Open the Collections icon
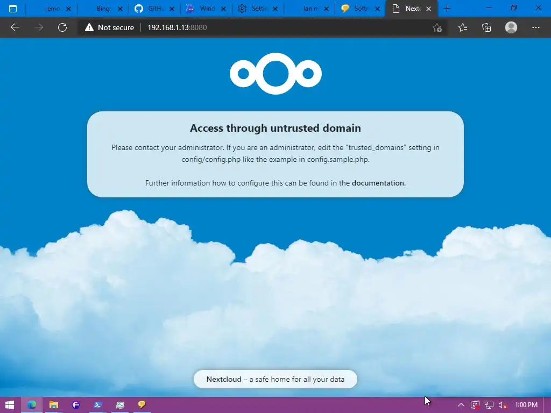 click(486, 27)
